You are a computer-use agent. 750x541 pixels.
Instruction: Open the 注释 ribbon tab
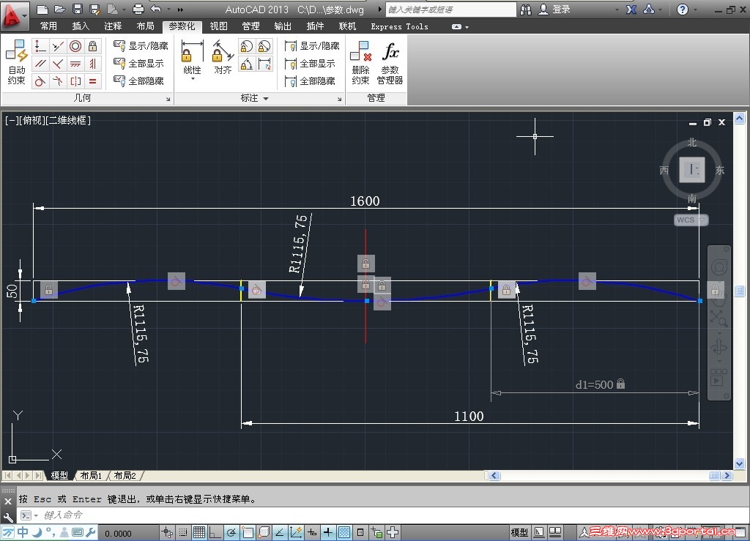(113, 26)
